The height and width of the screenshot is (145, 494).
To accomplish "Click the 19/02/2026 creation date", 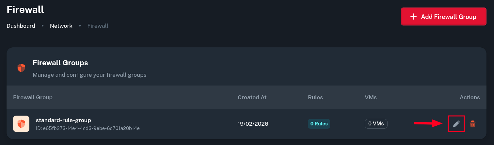I will (x=253, y=124).
